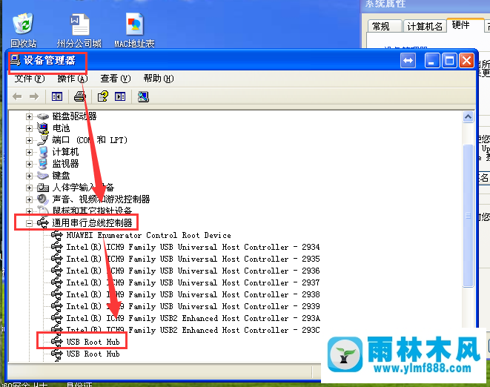Image resolution: width=490 pixels, height=387 pixels.
Task: Open the 州分公司城 Word document icon
Action: coord(79,24)
